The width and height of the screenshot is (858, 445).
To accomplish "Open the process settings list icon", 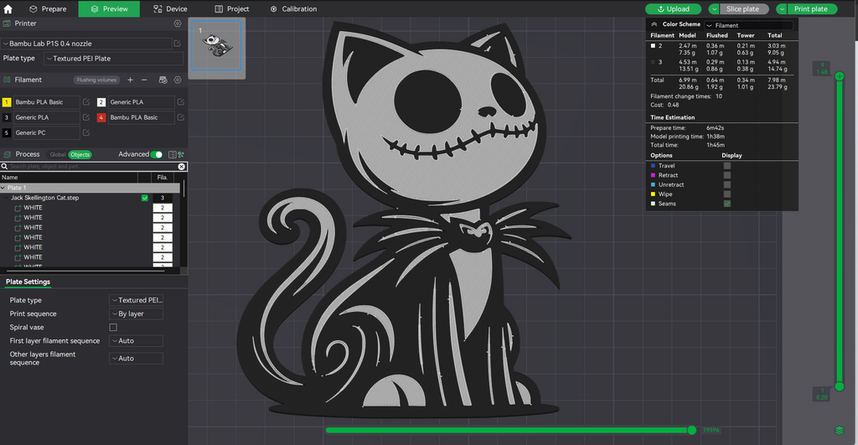I will tap(173, 155).
